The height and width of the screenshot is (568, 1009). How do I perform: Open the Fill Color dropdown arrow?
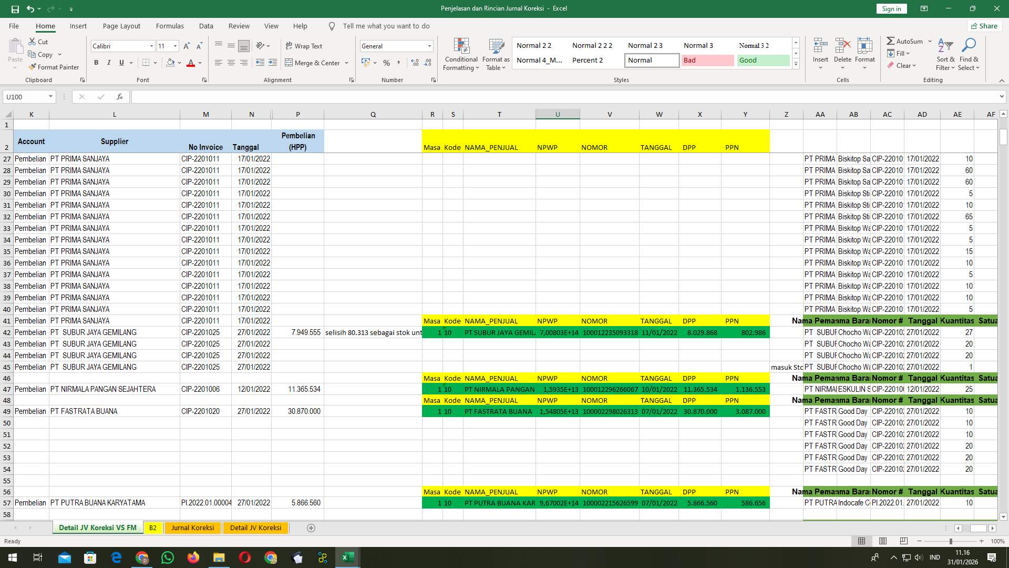click(x=179, y=63)
